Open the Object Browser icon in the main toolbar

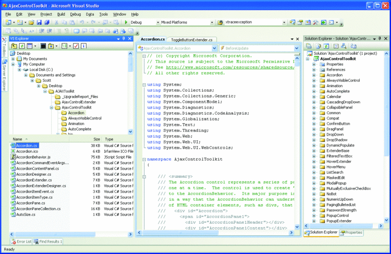(308, 22)
